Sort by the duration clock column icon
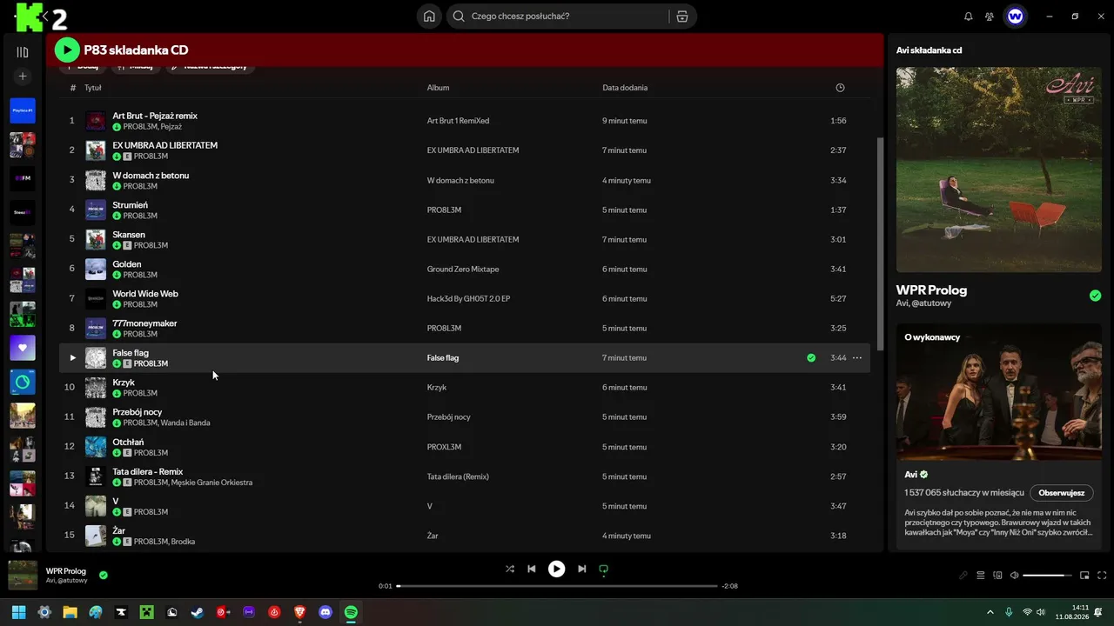The width and height of the screenshot is (1114, 626). pos(840,88)
